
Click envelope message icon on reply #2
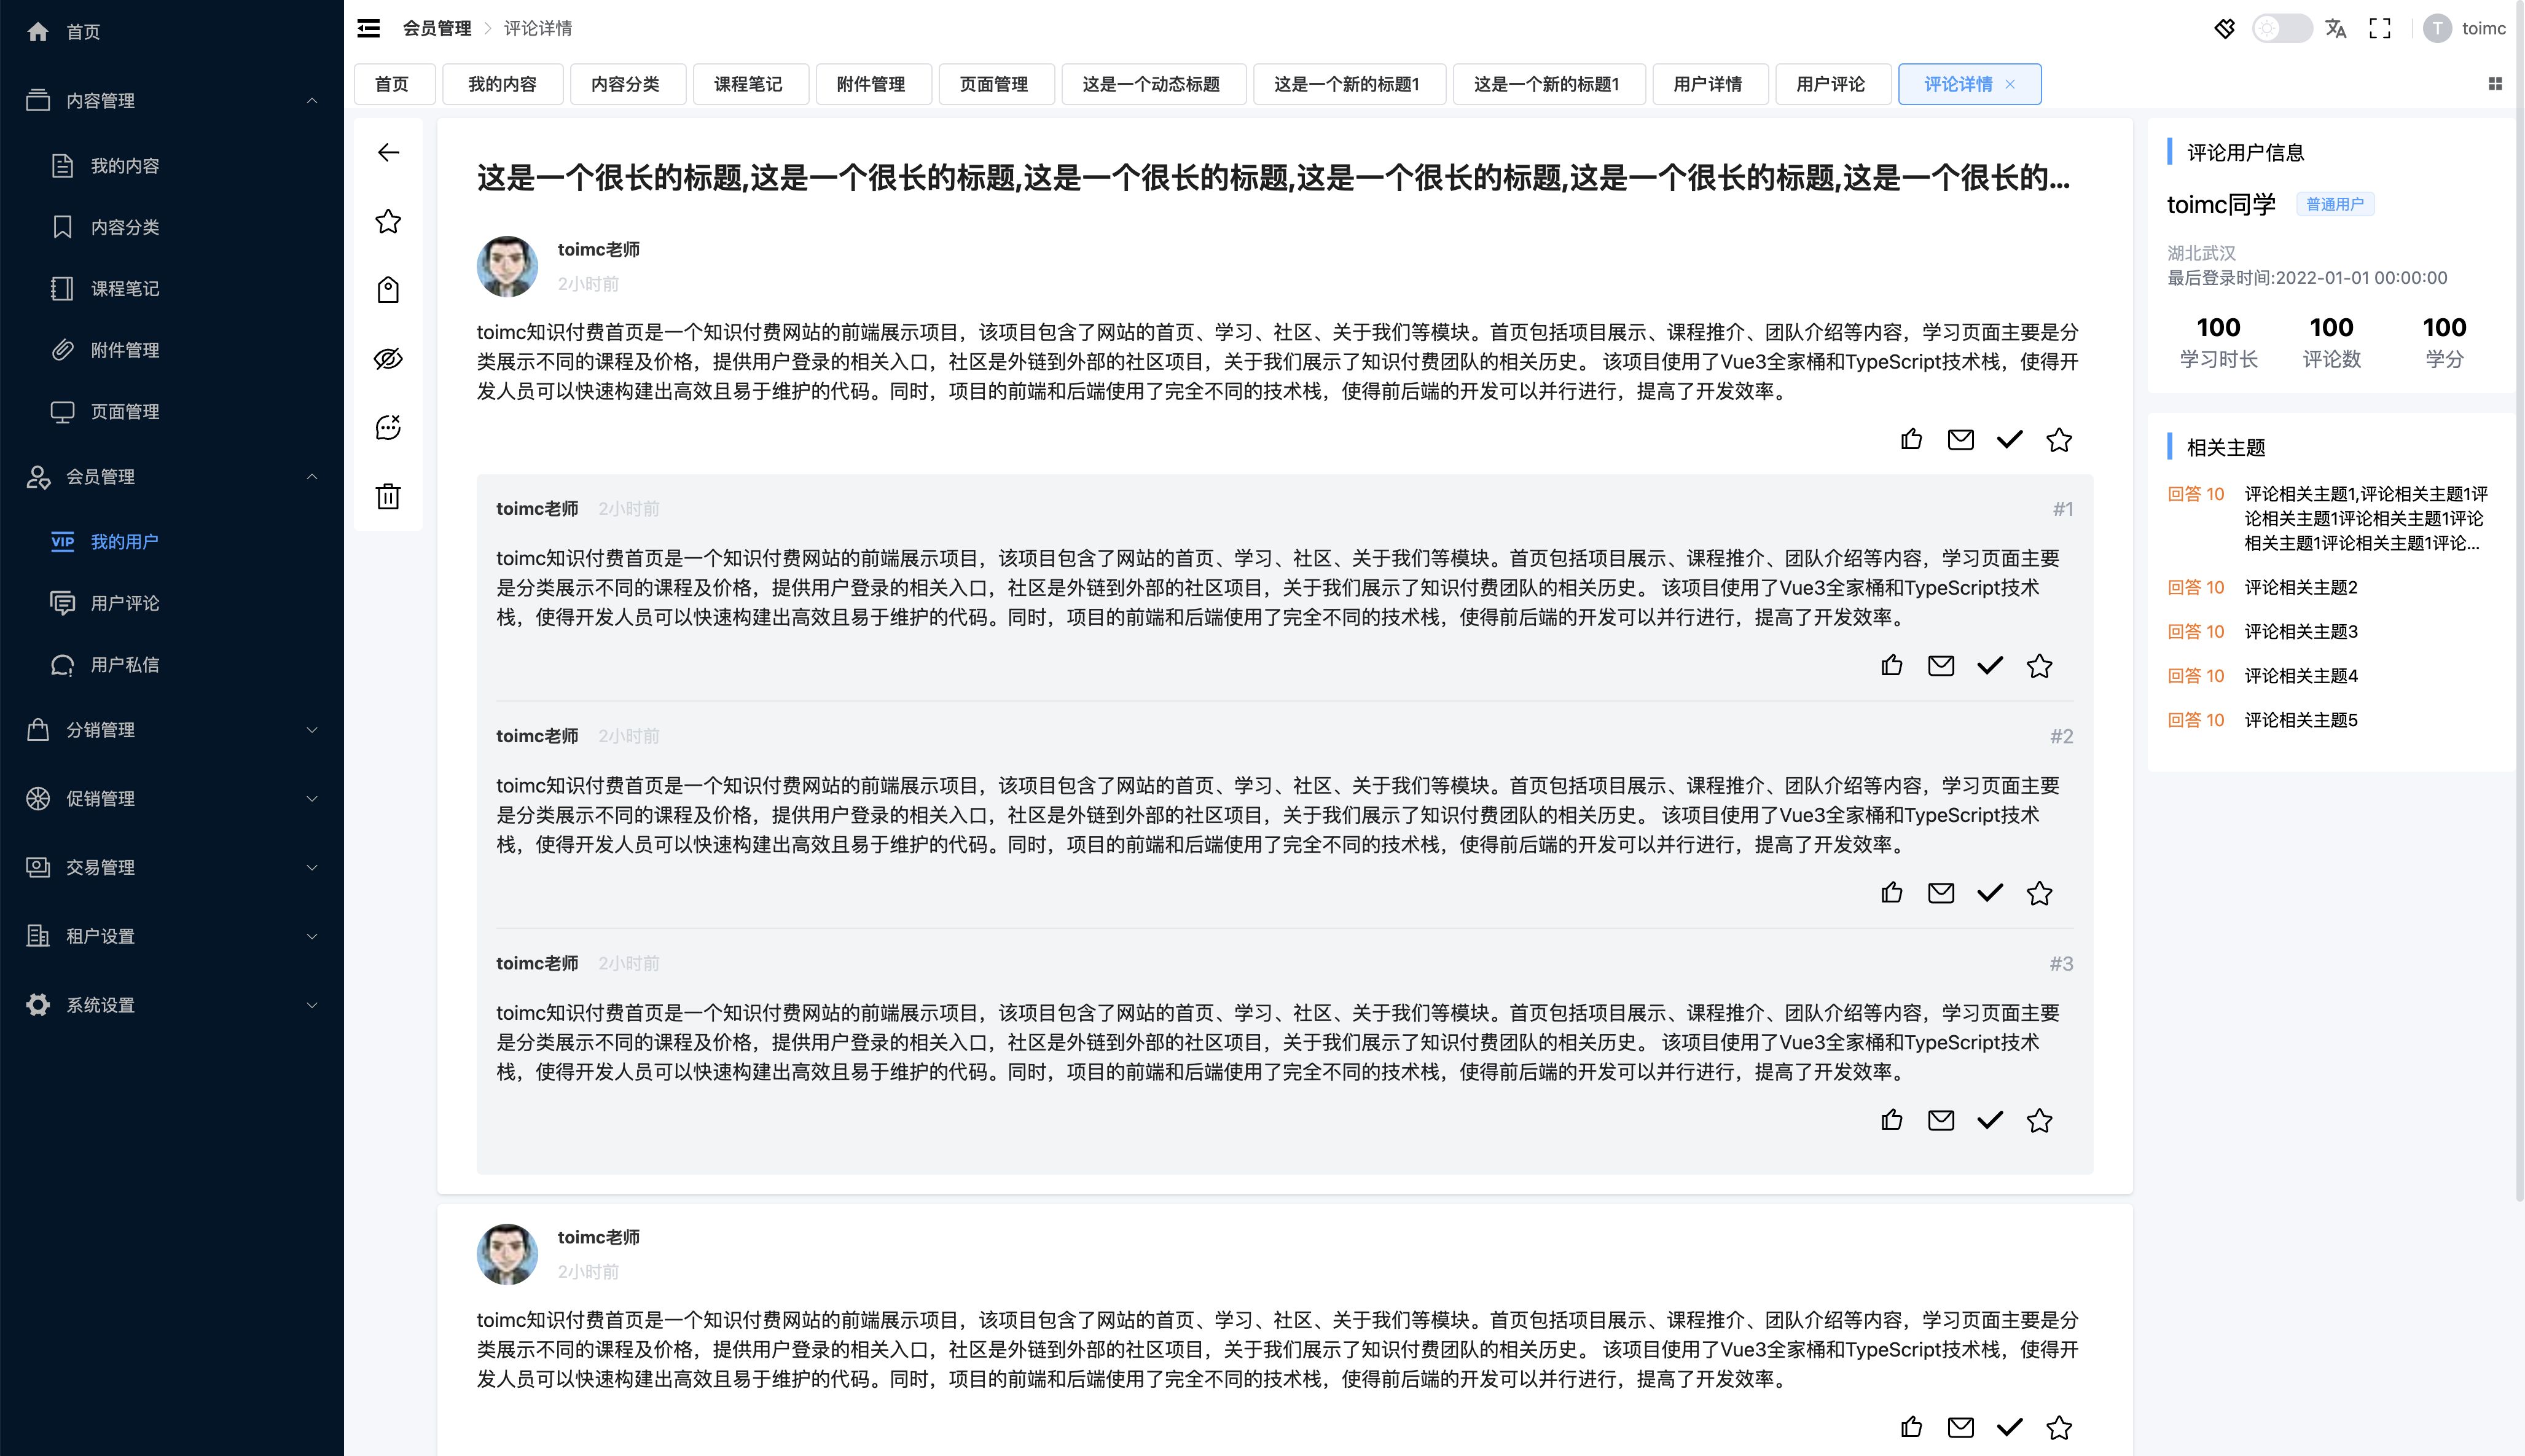coord(1940,893)
